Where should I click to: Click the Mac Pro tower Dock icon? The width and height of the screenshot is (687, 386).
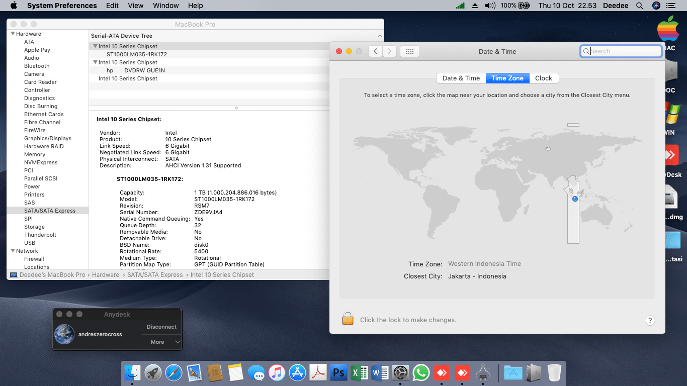(x=534, y=372)
